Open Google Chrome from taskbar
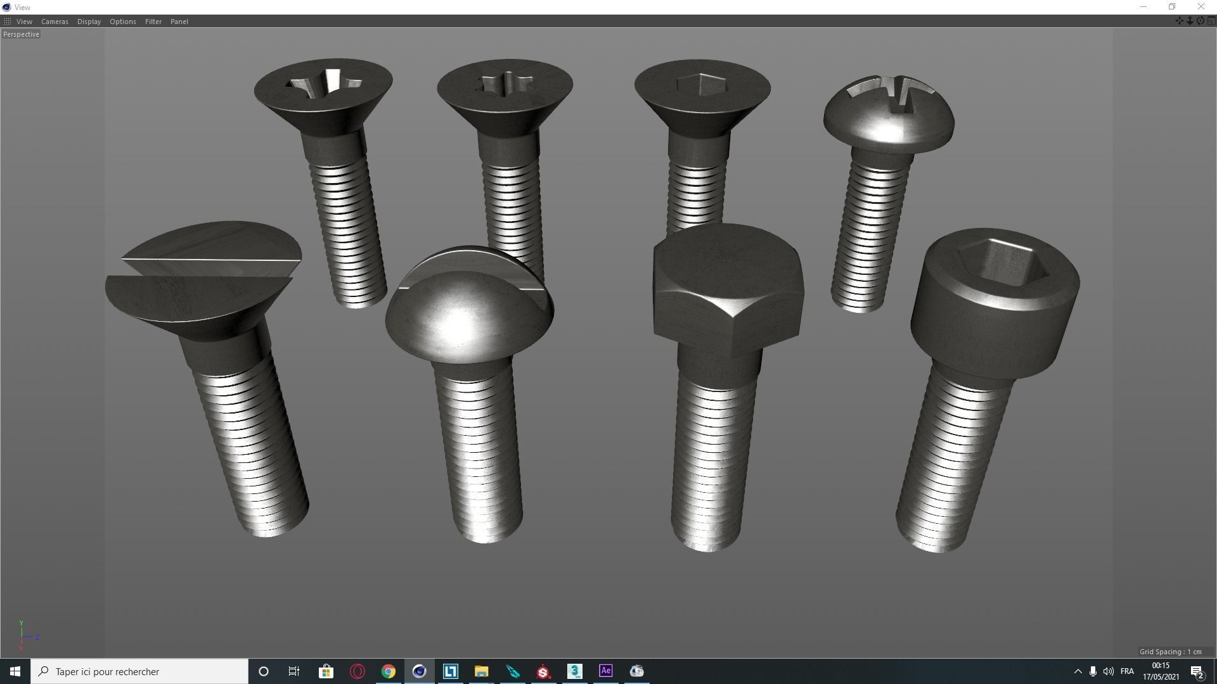Viewport: 1217px width, 684px height. (x=388, y=671)
